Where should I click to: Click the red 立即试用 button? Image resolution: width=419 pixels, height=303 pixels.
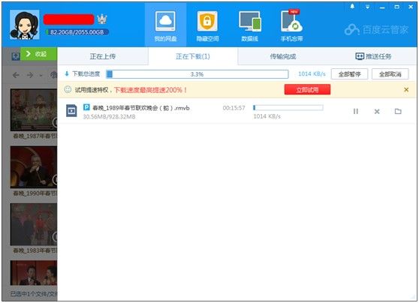pos(307,90)
